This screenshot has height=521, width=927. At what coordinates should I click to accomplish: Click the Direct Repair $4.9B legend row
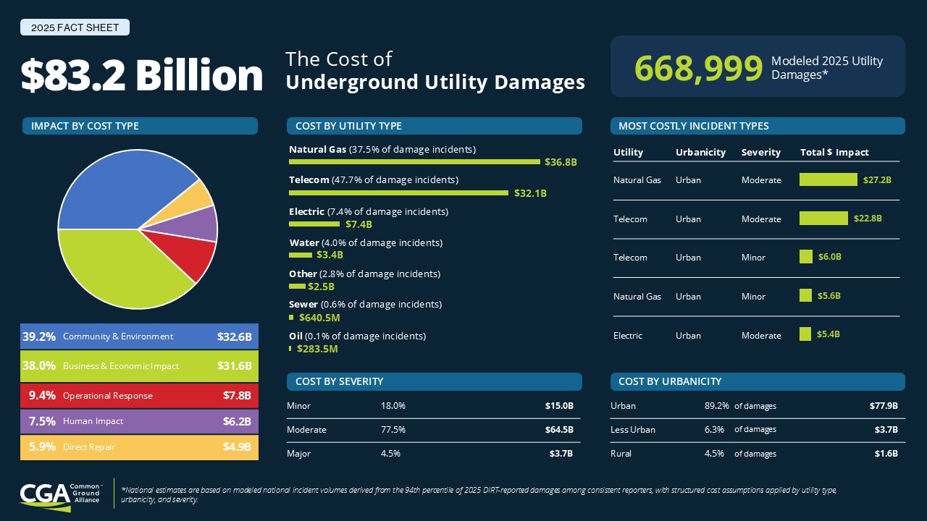(139, 447)
